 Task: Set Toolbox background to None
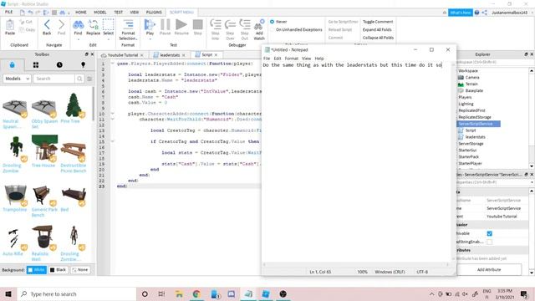tap(80, 269)
